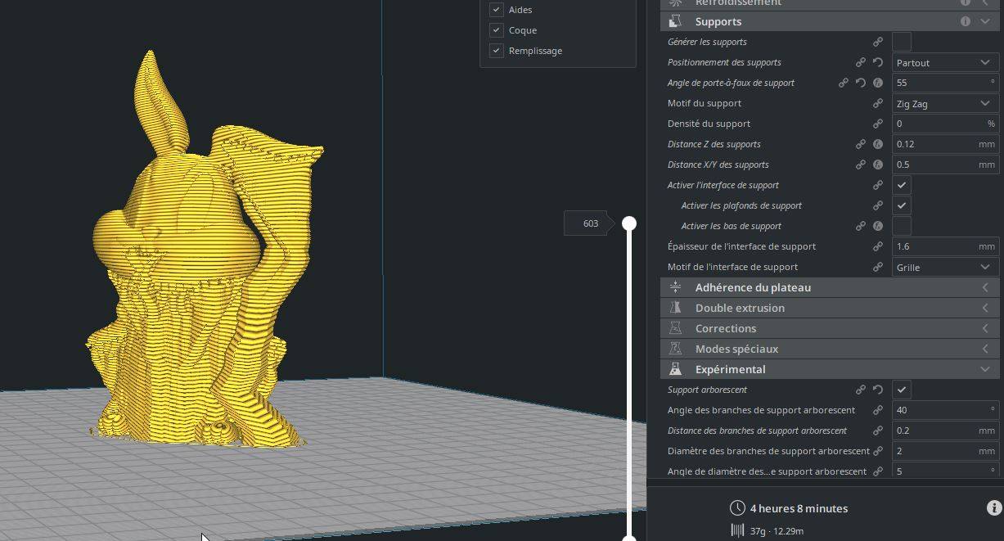1004x541 pixels.
Task: Click link icon for Densité du support
Action: pos(878,124)
